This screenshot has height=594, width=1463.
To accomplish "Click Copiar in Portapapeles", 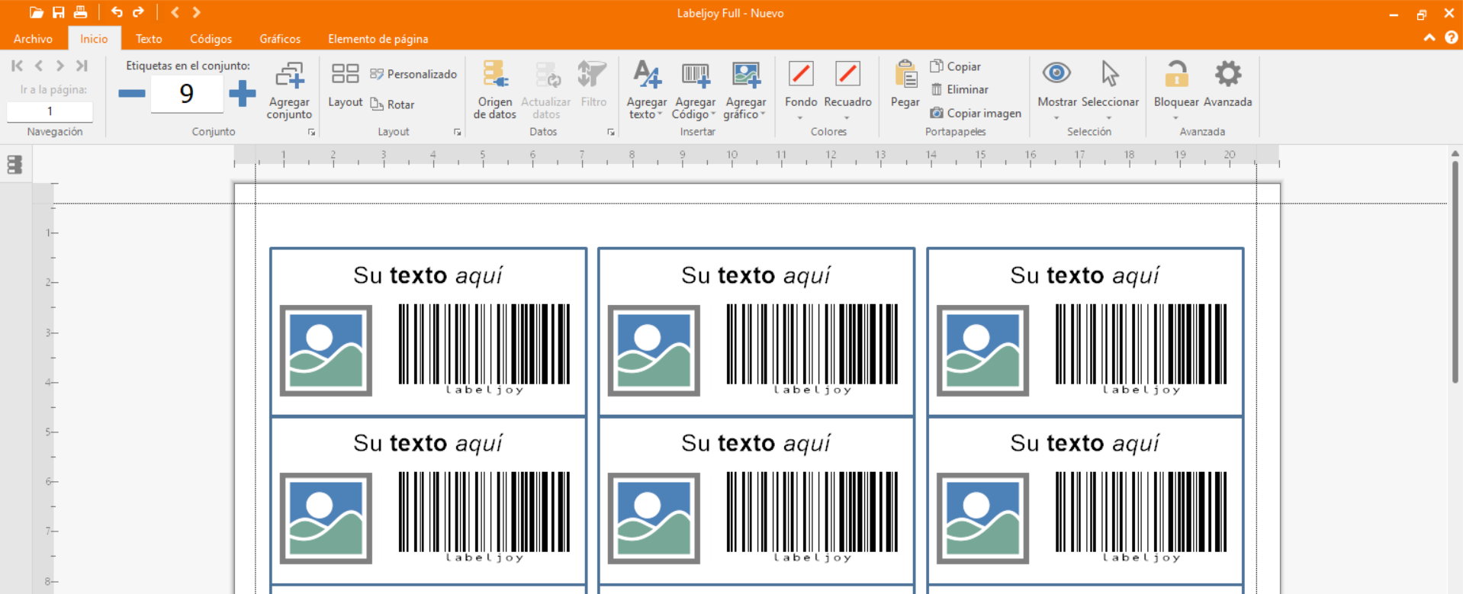I will coord(955,66).
